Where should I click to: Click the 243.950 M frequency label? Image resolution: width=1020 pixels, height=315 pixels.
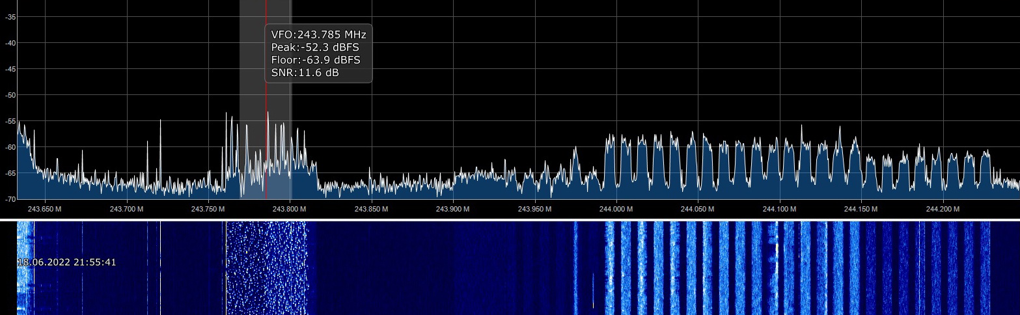point(534,209)
